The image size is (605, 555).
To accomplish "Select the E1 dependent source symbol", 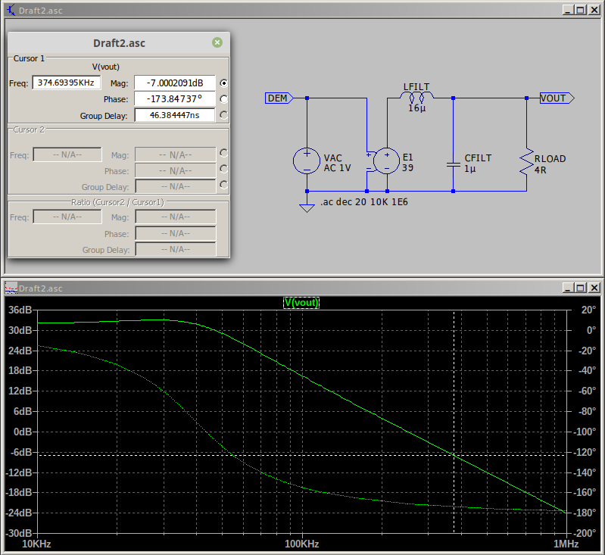I will tap(386, 161).
